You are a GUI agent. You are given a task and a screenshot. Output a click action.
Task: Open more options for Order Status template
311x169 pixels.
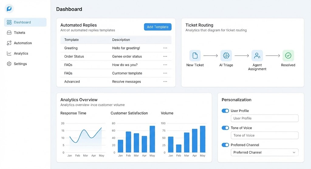pyautogui.click(x=165, y=57)
